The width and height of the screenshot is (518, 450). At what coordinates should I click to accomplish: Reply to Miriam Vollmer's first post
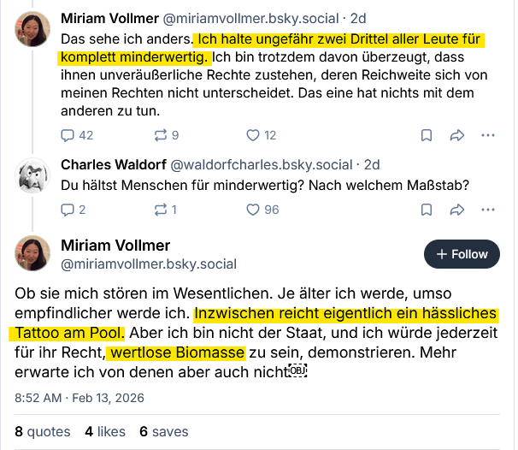coord(69,135)
